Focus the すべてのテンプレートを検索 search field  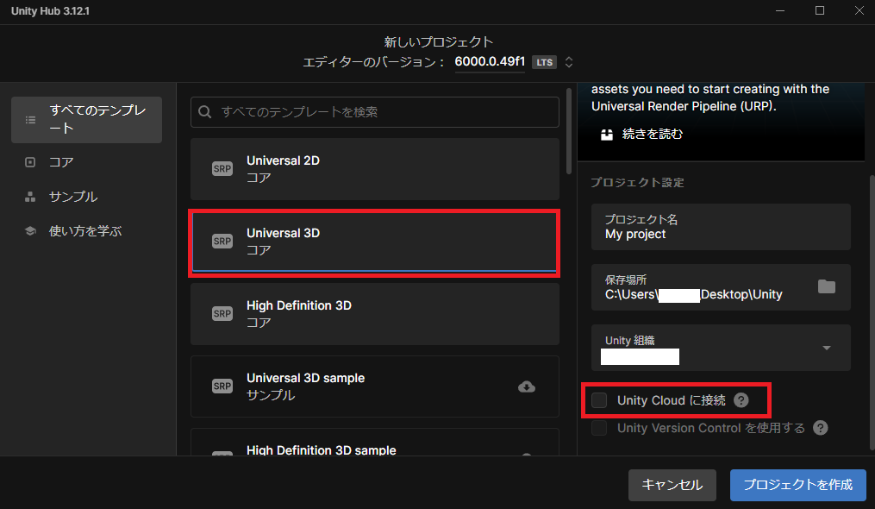click(375, 112)
